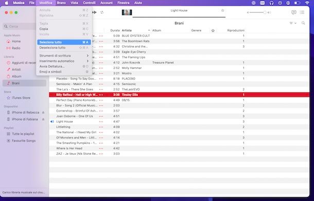Expand Inserimento automatico submenu
The image size is (314, 201).
click(x=64, y=61)
